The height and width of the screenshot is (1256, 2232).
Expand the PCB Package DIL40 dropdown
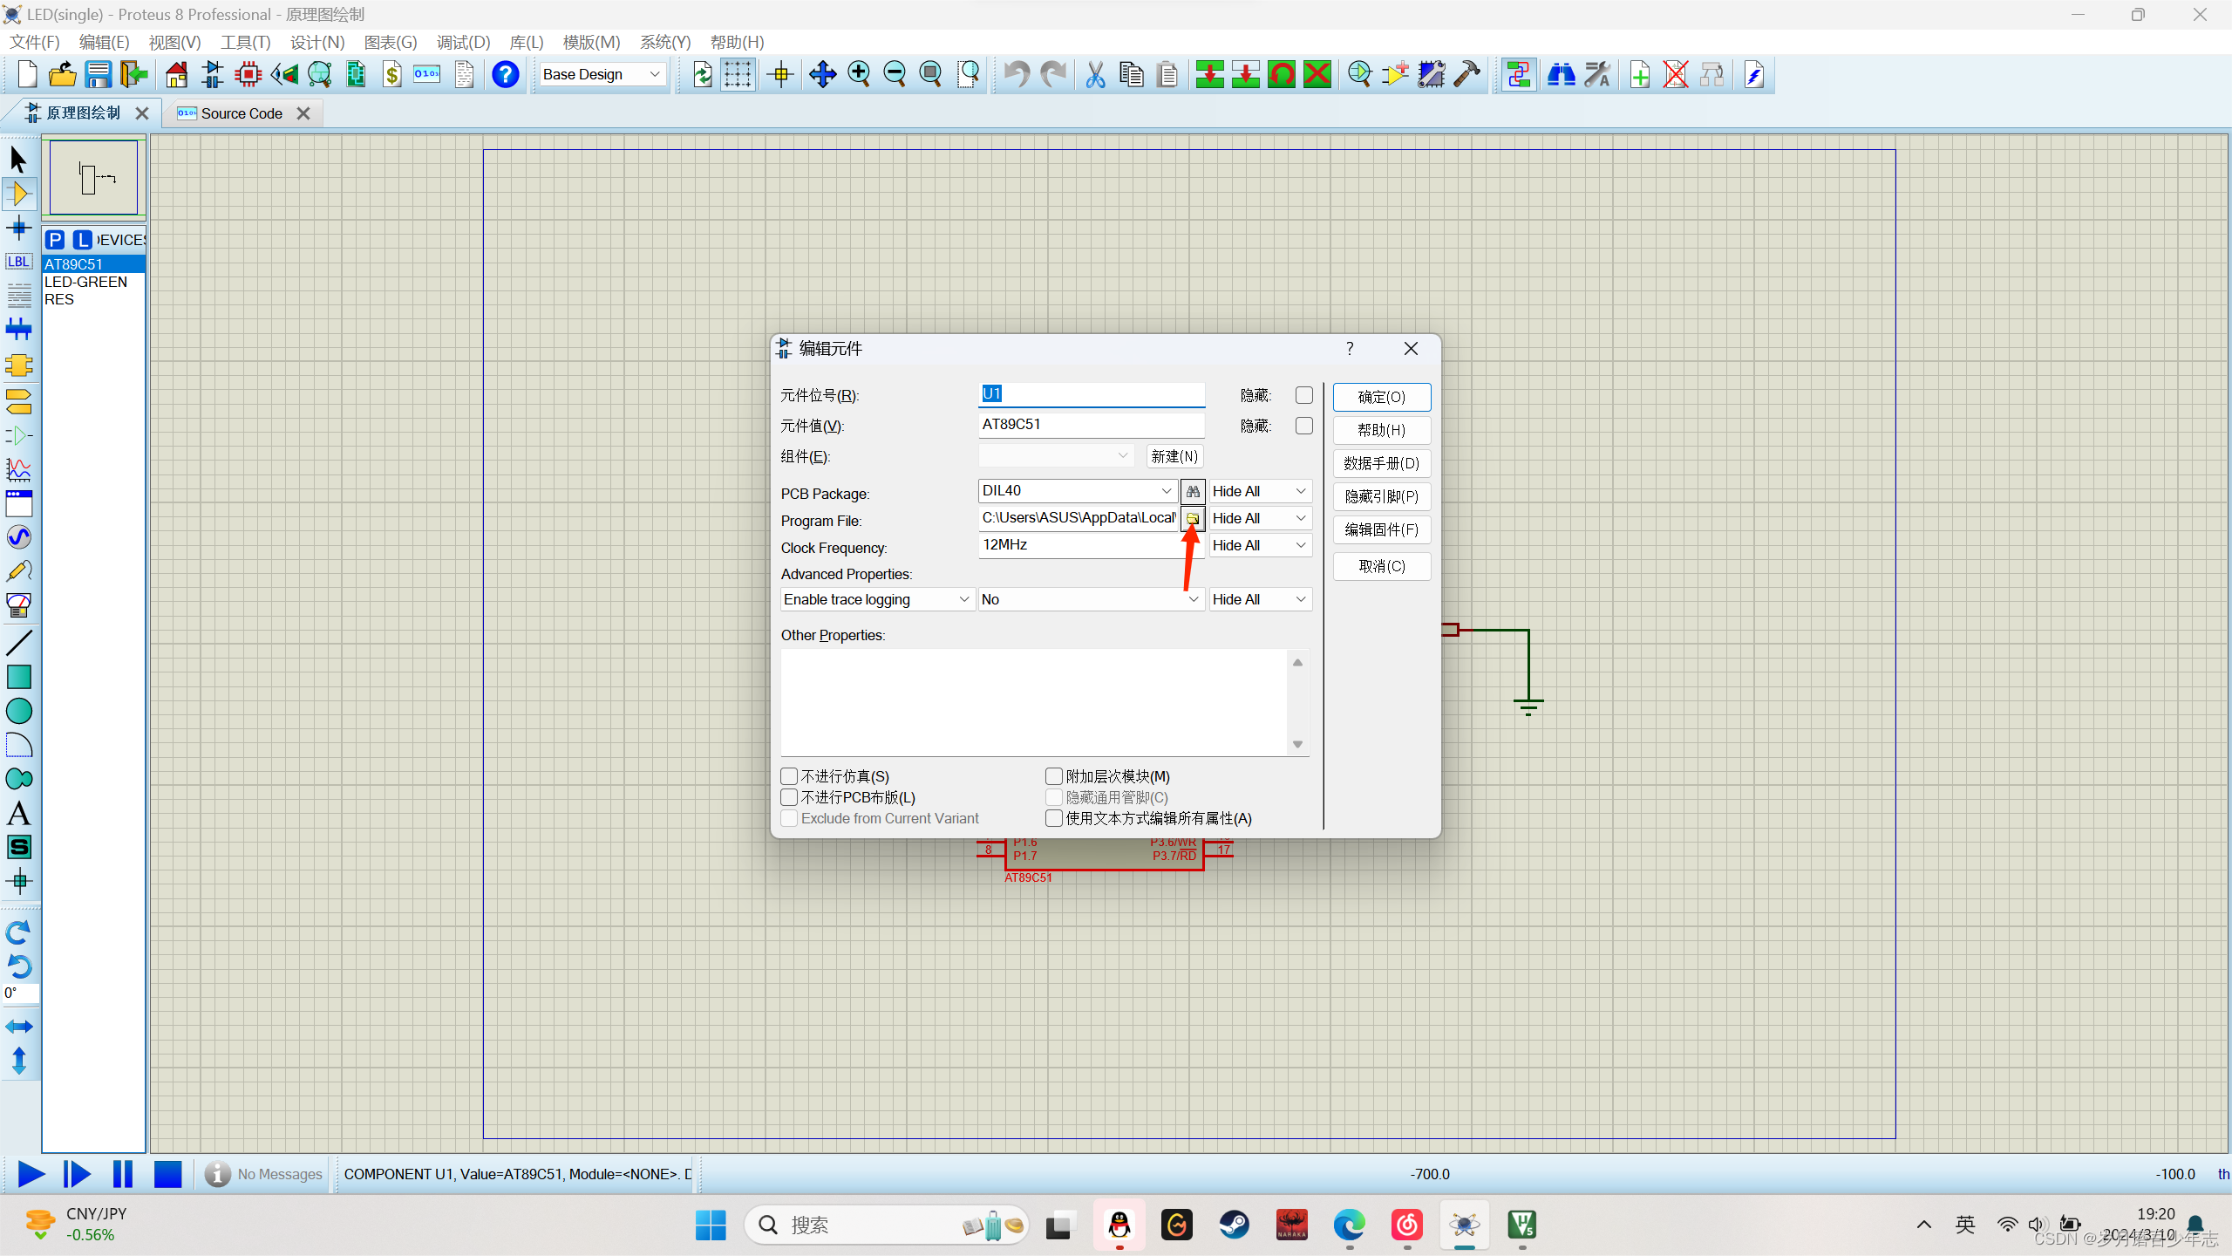(x=1167, y=491)
